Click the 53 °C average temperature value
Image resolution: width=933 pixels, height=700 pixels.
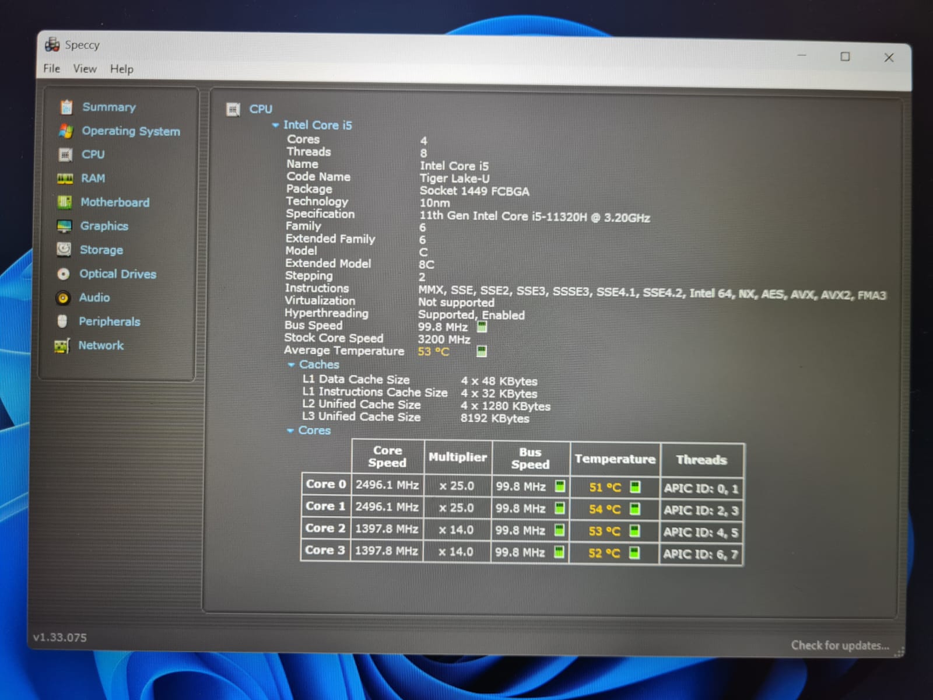(x=433, y=352)
